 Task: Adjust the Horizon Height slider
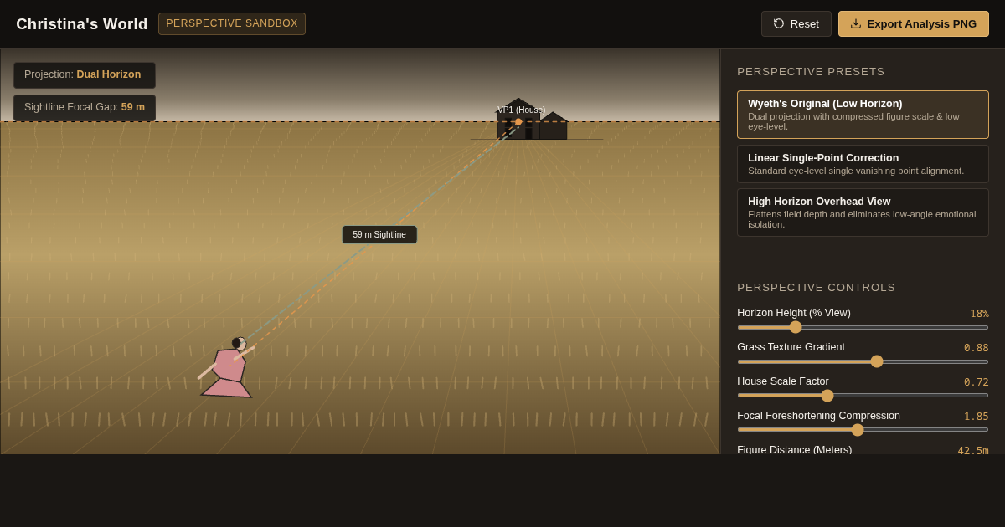click(x=863, y=327)
